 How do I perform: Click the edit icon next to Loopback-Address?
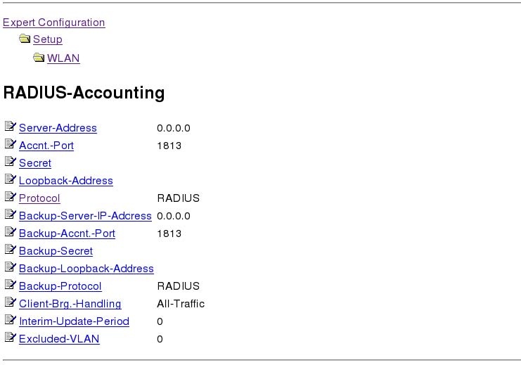click(11, 179)
